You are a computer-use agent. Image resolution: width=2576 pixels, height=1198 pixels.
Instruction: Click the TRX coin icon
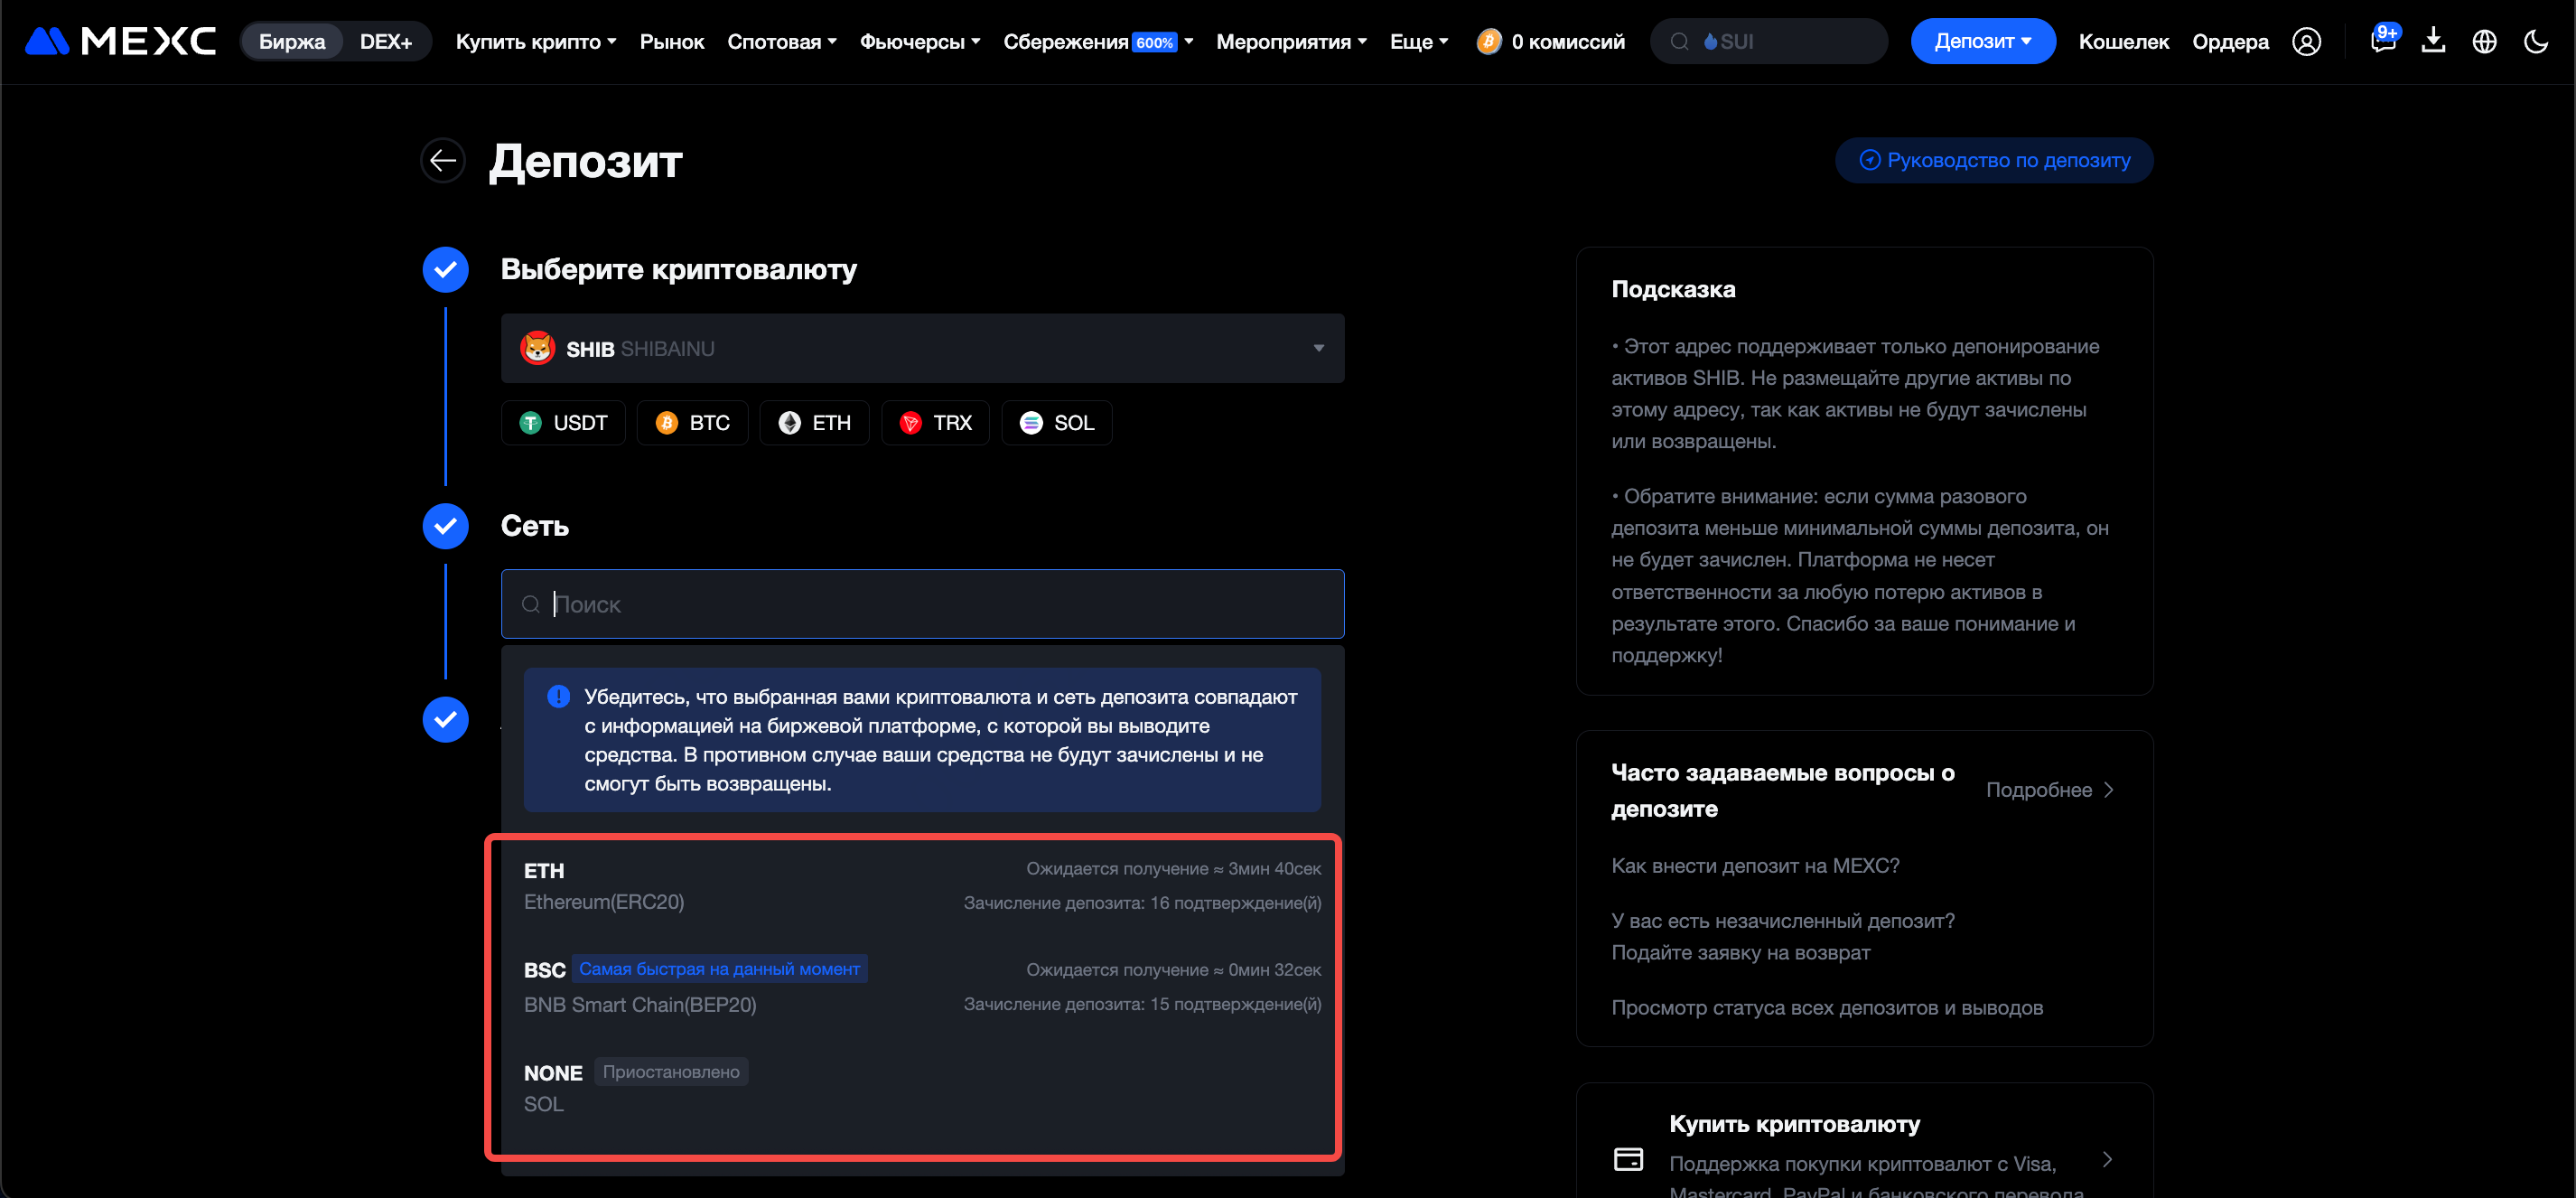(x=911, y=423)
